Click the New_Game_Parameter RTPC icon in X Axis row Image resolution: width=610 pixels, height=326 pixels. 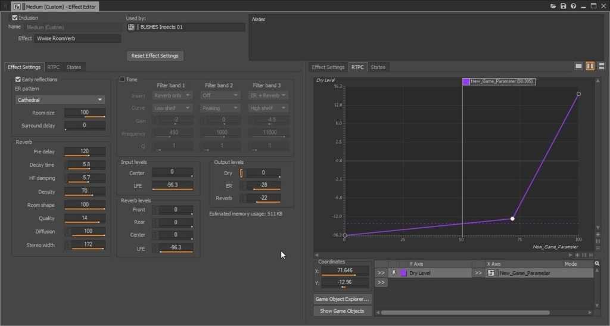point(491,273)
